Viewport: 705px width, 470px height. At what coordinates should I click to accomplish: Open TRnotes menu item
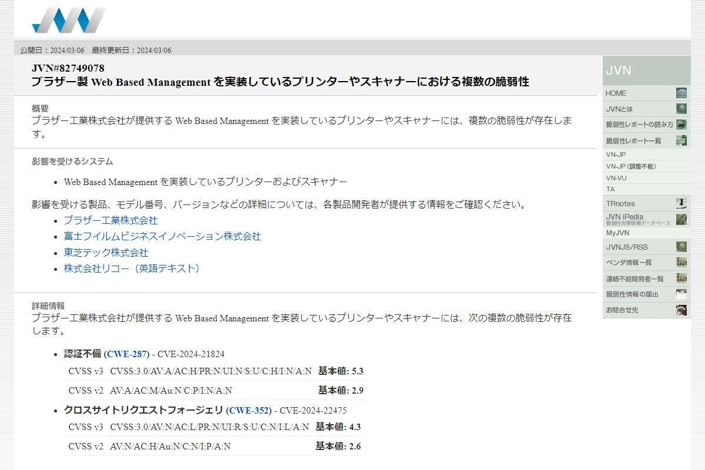click(x=646, y=203)
